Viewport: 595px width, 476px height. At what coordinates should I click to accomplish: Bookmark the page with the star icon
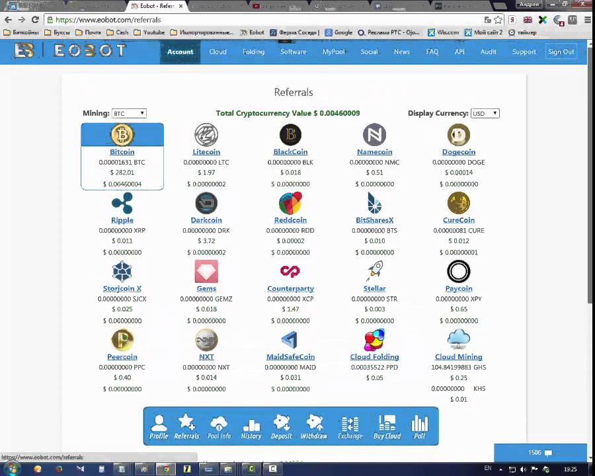tap(498, 20)
